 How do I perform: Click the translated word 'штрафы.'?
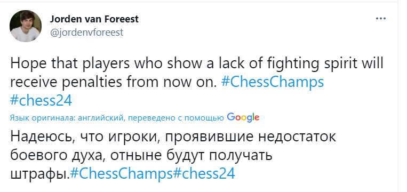tap(40, 174)
